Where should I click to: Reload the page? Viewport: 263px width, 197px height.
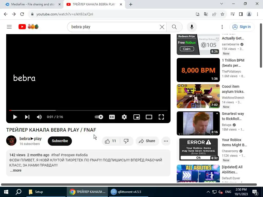pos(22,14)
